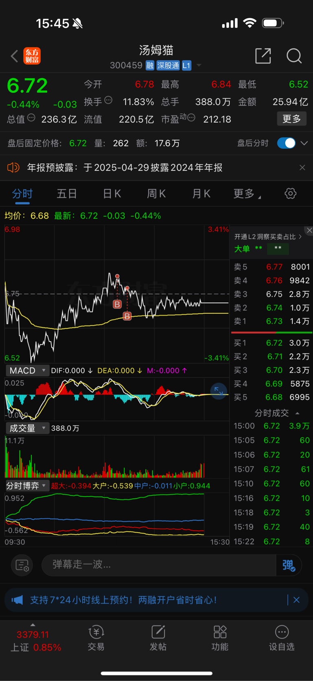Open the 分时博弈 indicator dropdown

[28, 486]
